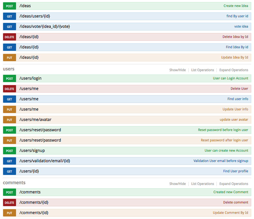Click the PUT badge for /comments/{id}
The height and width of the screenshot is (219, 254).
(x=9, y=213)
